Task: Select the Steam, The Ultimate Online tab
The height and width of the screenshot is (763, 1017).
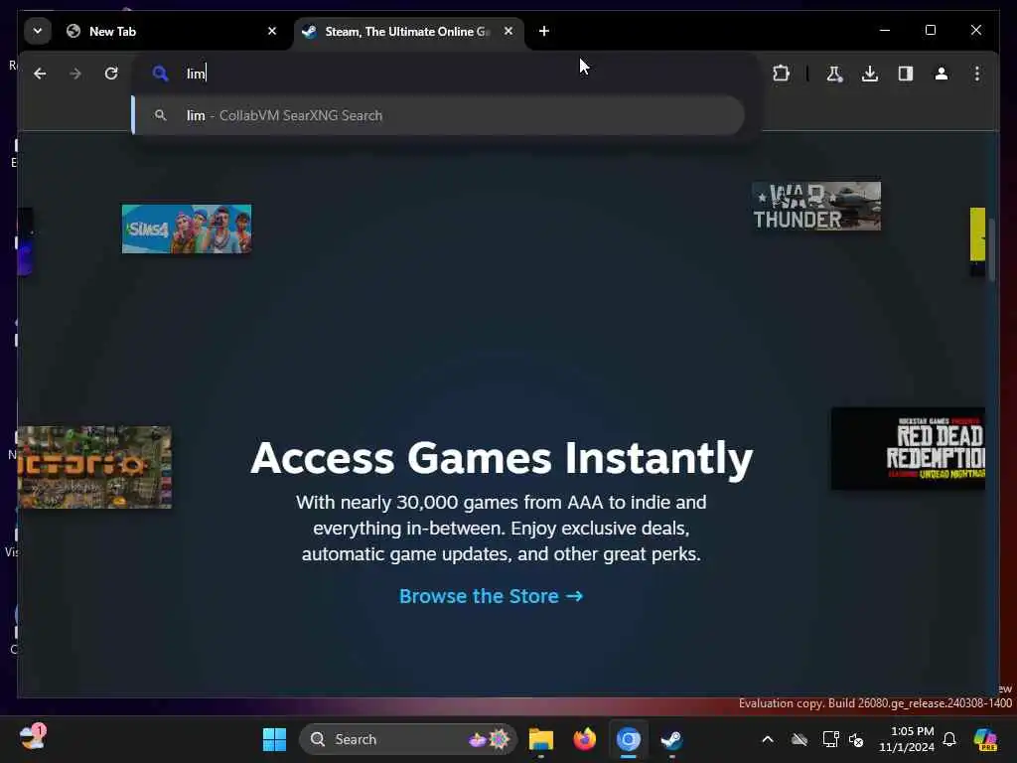Action: click(x=408, y=31)
